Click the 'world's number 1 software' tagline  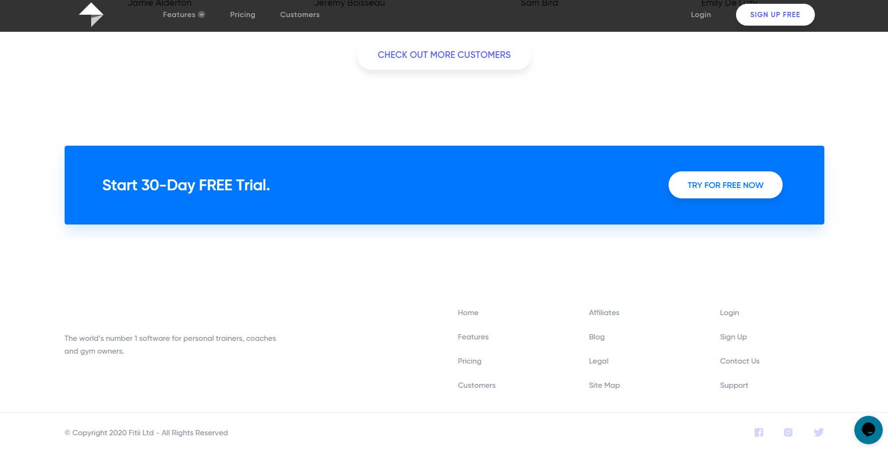[x=170, y=345]
